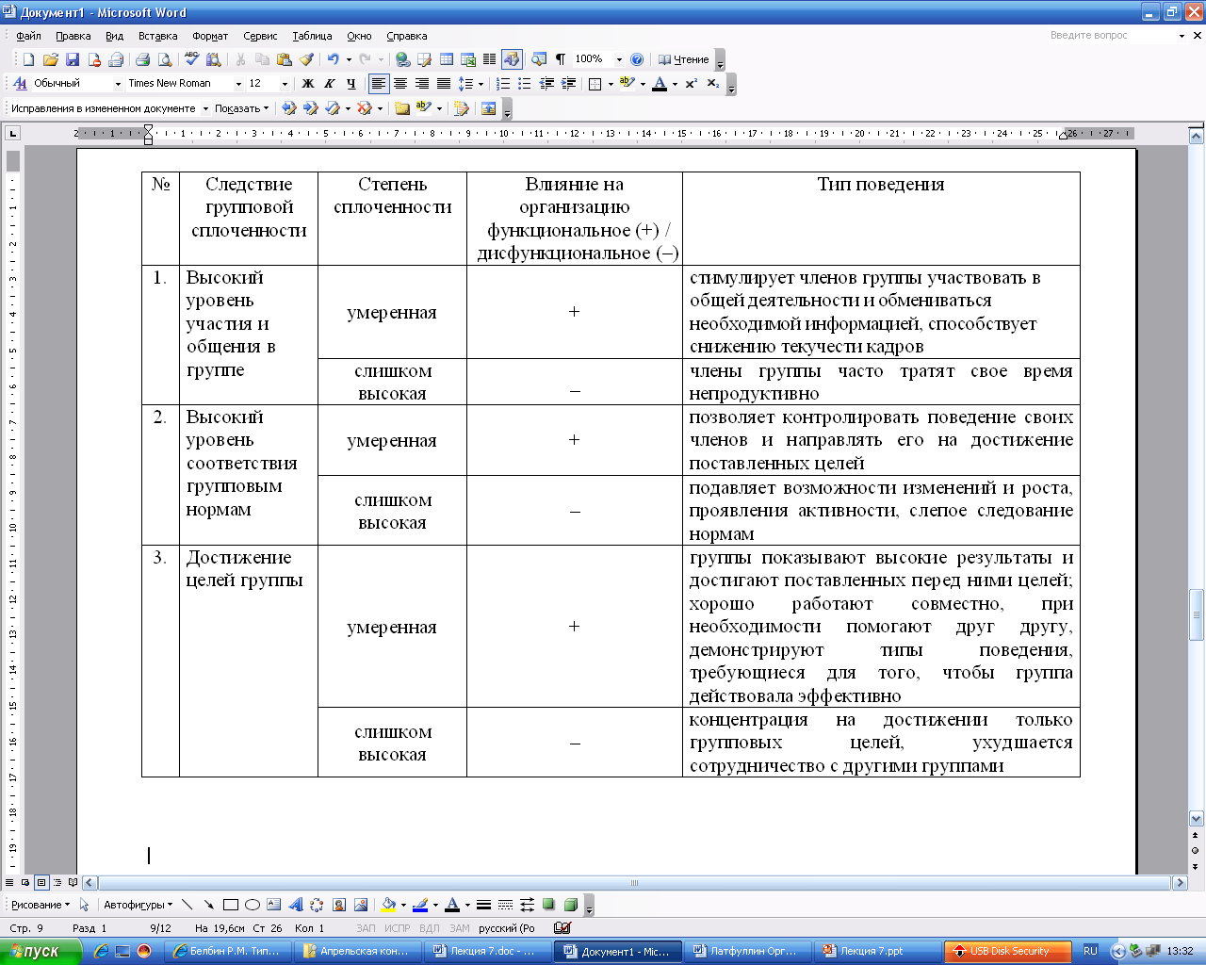The image size is (1206, 965).
Task: Click the vertical scrollbar down arrow
Action: [1197, 819]
